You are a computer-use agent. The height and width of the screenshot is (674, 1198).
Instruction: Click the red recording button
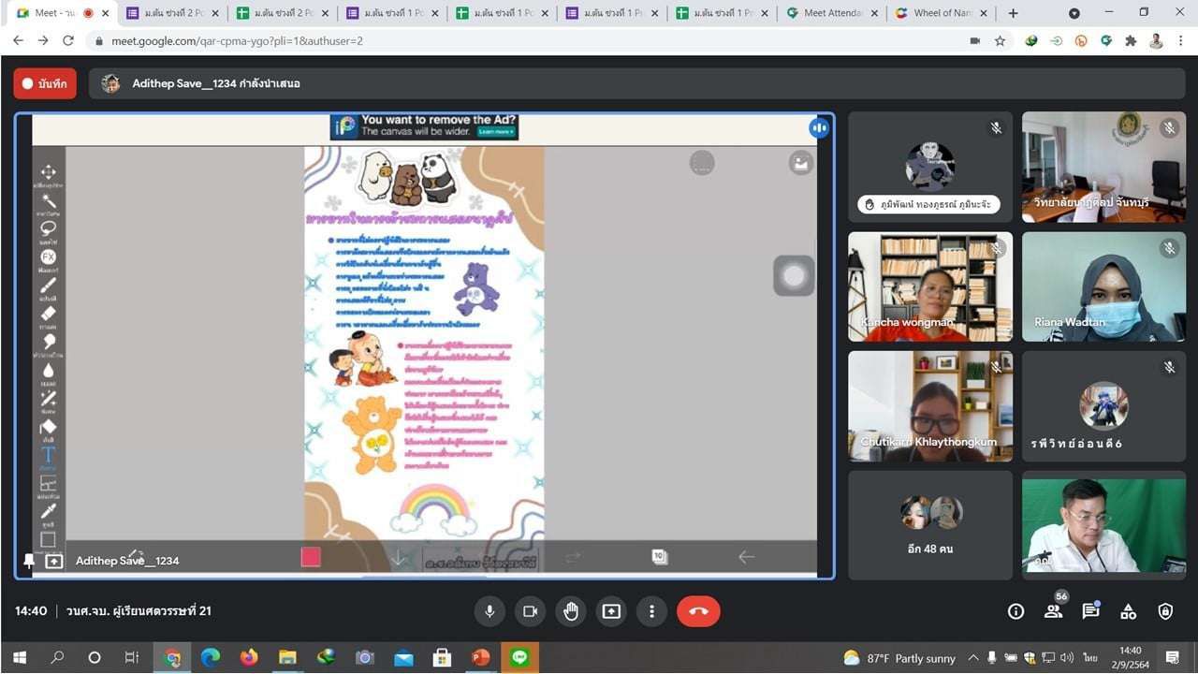(45, 83)
